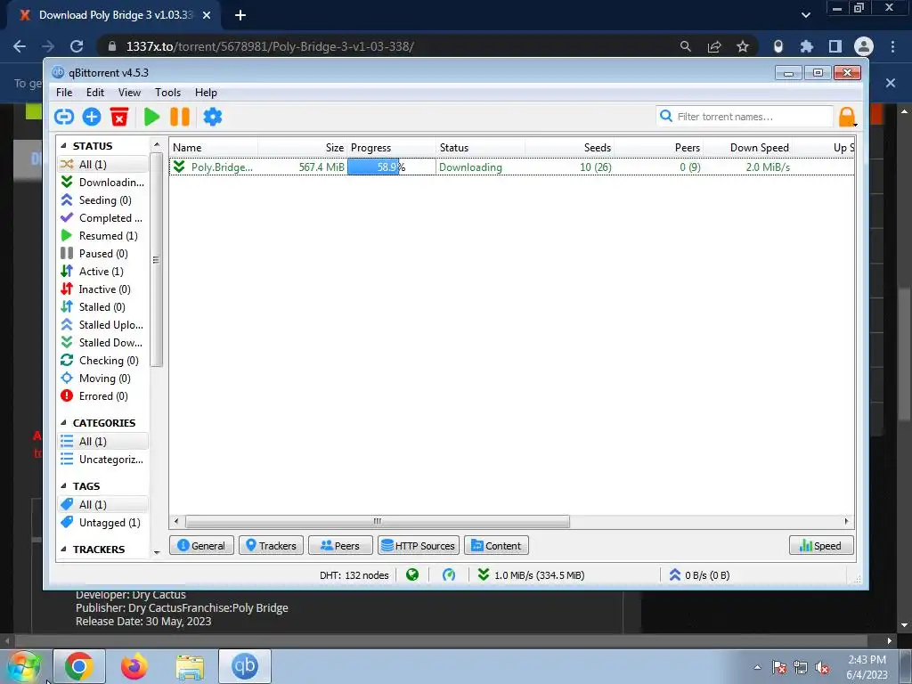The image size is (912, 684).
Task: Select the Seeding (0) filter
Action: click(x=102, y=200)
